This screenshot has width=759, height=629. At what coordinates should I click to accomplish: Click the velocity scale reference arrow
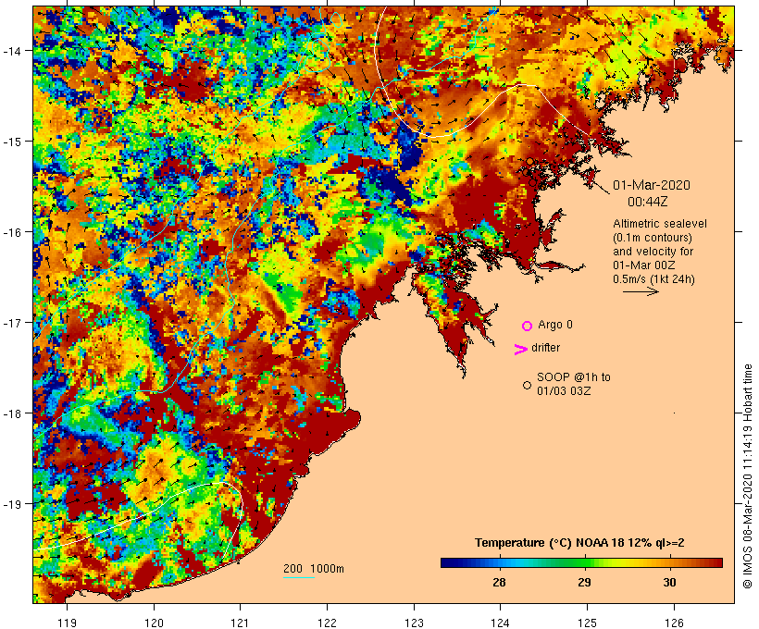click(641, 291)
